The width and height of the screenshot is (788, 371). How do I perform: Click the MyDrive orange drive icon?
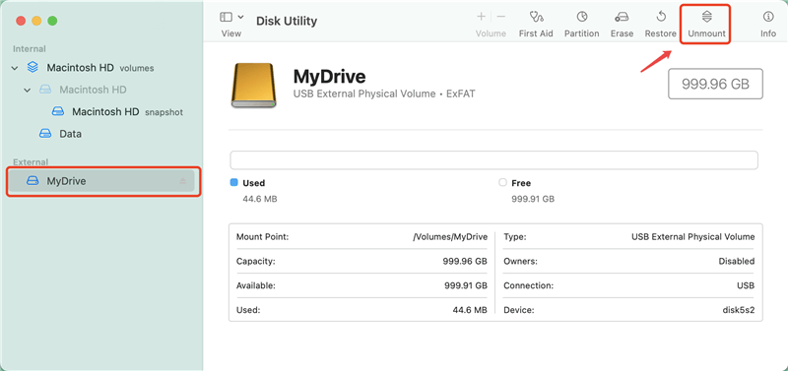[253, 86]
